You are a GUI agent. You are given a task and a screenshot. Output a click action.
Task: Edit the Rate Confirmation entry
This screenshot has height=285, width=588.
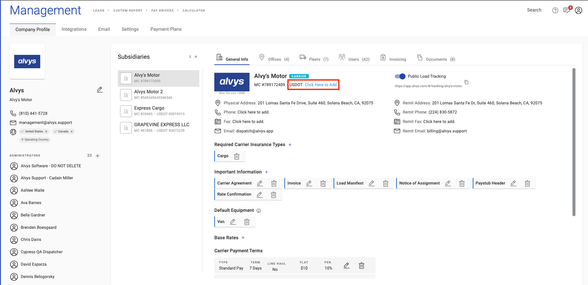pos(259,195)
